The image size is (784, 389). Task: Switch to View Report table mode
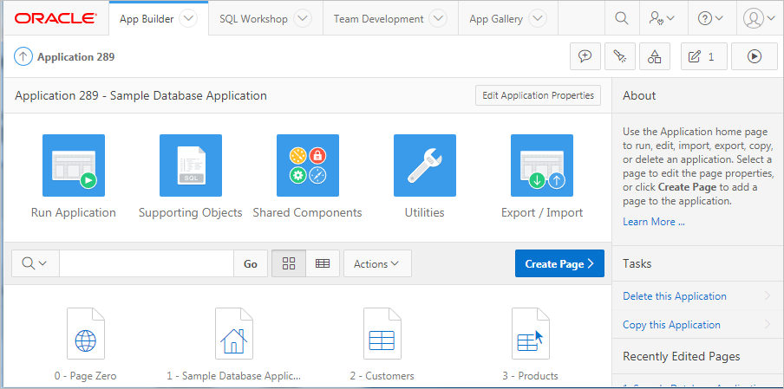(323, 263)
